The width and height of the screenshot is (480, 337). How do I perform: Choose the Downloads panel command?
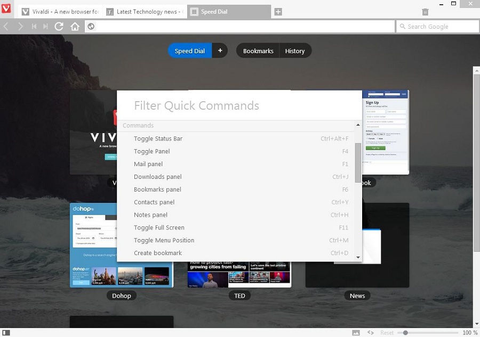[x=235, y=177]
